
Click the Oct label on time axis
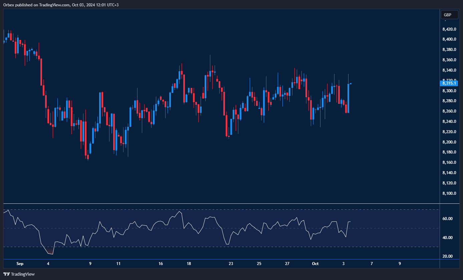pyautogui.click(x=315, y=264)
